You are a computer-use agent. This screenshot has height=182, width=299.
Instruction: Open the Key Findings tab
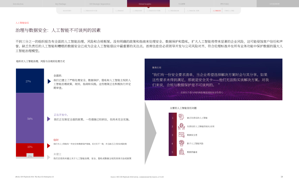(x=61, y=4)
